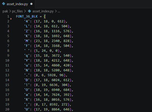The width and height of the screenshot is (152, 112).
Task: Click the 'q' dictionary key
Action: point(27,56)
